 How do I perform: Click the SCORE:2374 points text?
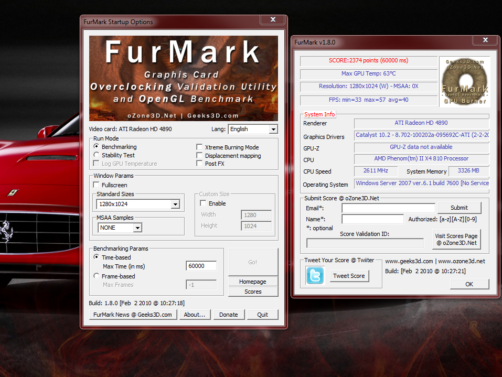click(368, 60)
